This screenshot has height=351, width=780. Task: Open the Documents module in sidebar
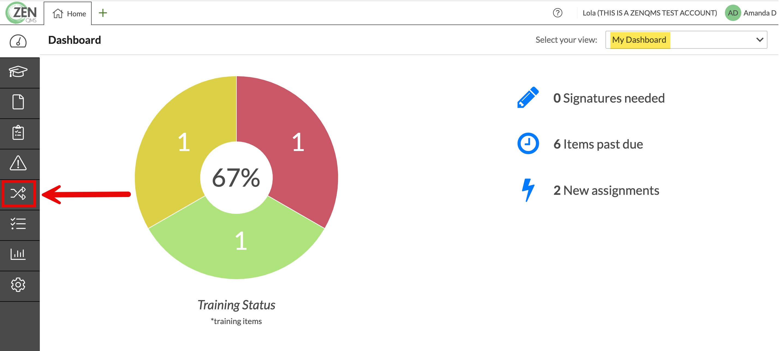[18, 102]
